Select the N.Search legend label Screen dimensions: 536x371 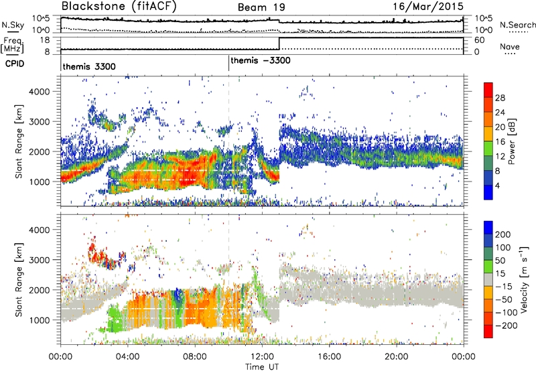517,25
